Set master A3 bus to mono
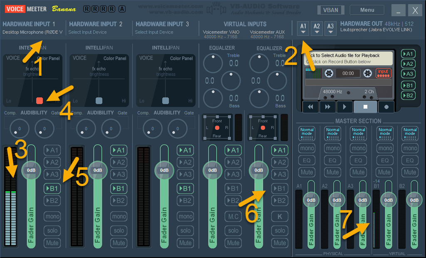Screen dimensions: 426x258 click(359, 148)
